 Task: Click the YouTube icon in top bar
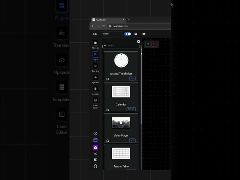coord(144,34)
